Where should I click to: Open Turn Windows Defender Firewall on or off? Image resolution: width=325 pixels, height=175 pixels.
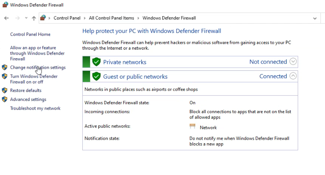[34, 79]
